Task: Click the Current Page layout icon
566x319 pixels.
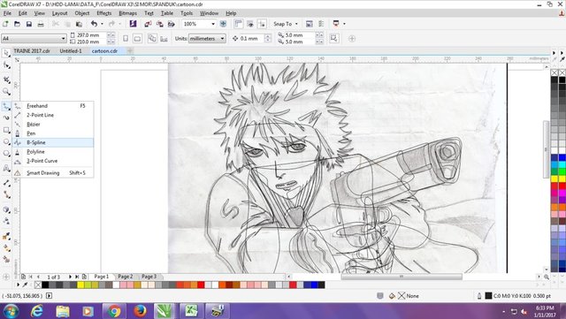Action: click(x=164, y=38)
